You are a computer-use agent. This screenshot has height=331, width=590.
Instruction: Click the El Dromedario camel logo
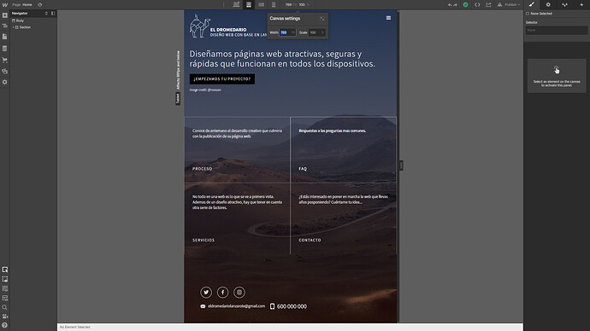[x=199, y=26]
